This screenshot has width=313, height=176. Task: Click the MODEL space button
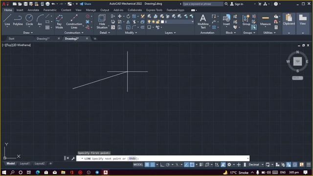point(138,165)
